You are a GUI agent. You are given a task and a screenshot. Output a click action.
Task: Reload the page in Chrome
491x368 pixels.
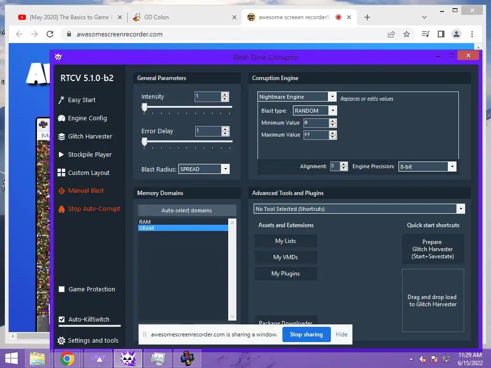50,34
